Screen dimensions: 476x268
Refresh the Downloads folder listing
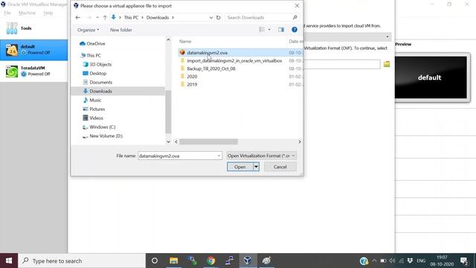click(x=218, y=18)
